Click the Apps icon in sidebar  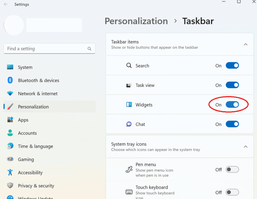pos(10,119)
